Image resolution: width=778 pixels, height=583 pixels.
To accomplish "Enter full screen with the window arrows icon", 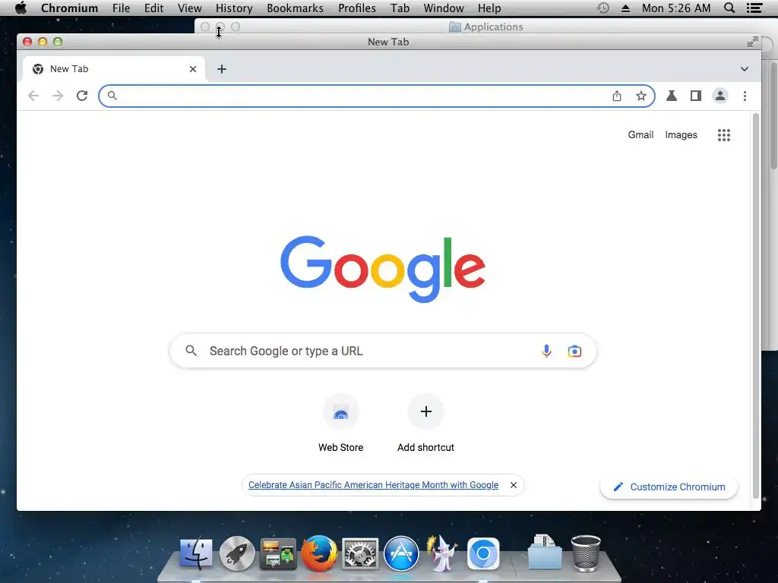I will pyautogui.click(x=753, y=43).
